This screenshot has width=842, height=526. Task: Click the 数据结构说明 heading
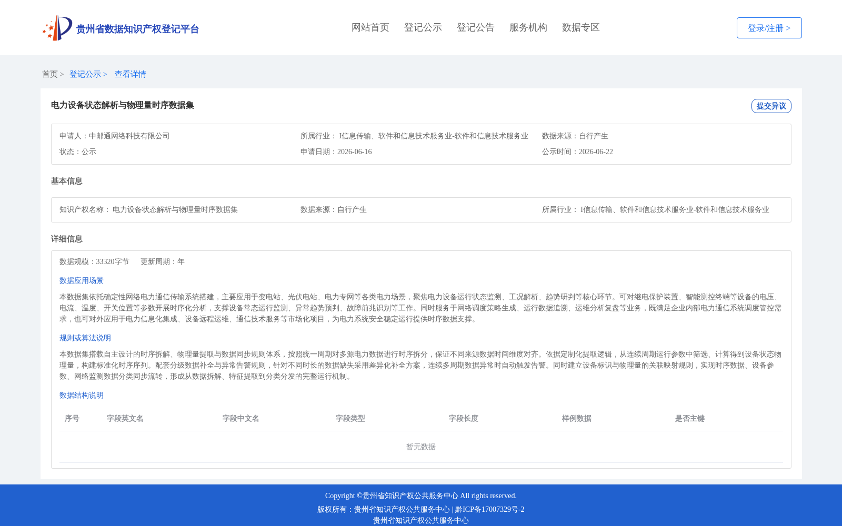point(82,395)
